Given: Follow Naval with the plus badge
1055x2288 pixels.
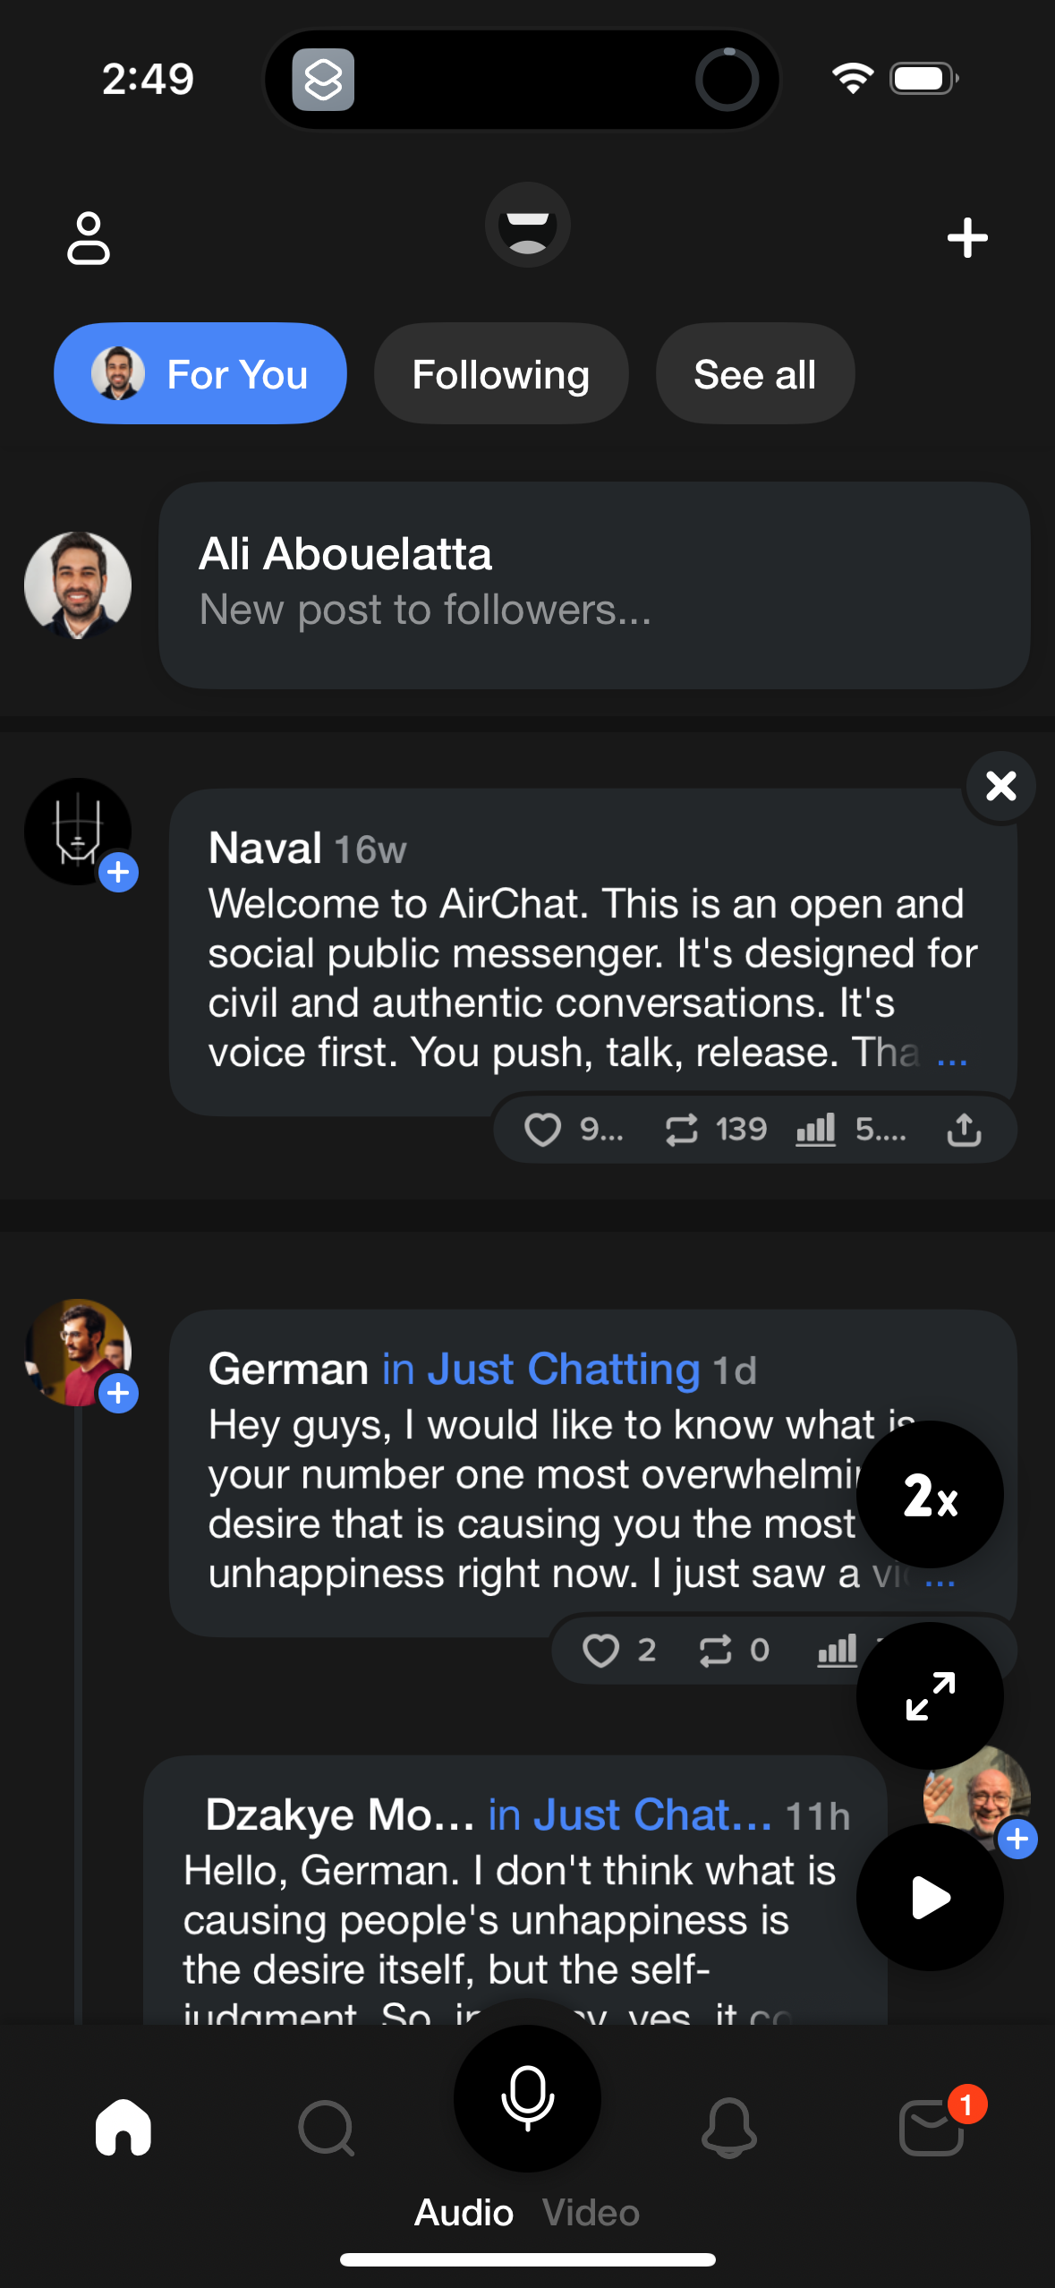Looking at the screenshot, I should click(x=118, y=873).
